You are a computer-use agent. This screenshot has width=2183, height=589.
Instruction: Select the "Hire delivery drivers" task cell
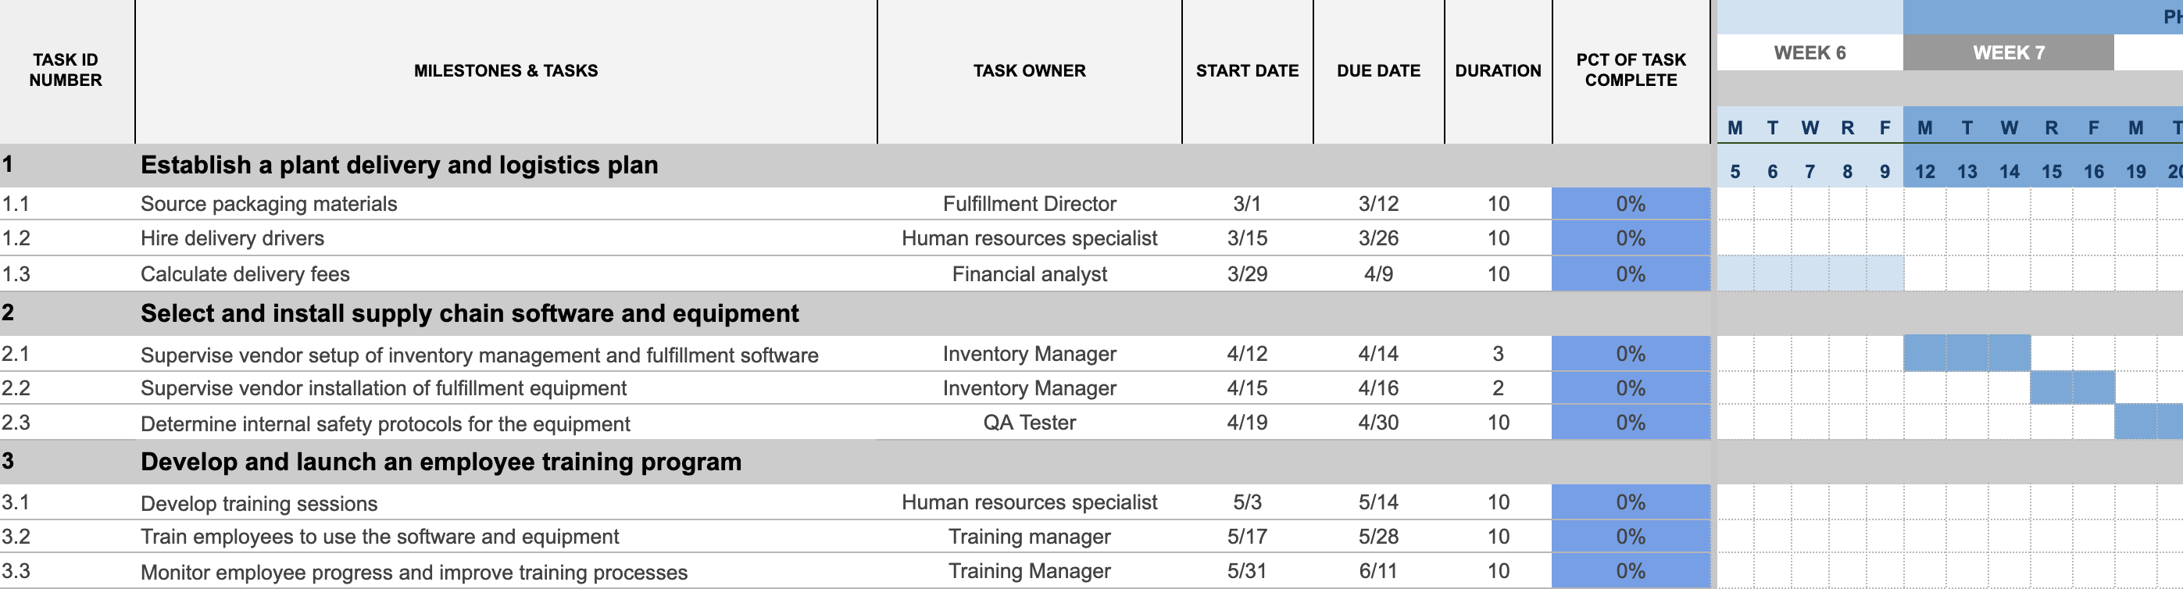(x=232, y=239)
